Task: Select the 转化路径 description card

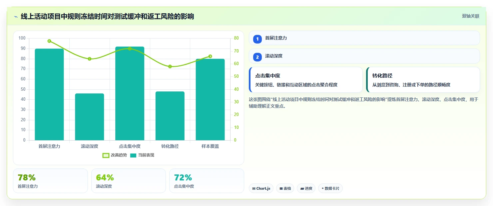Action: click(x=423, y=80)
